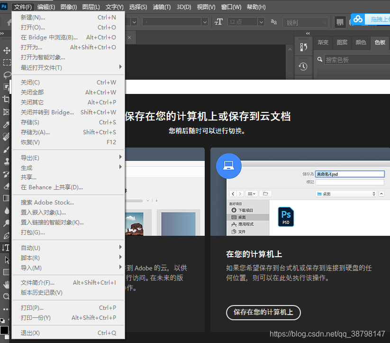390x343 pixels.
Task: Choose 文件简介(F)... menu entry
Action: 68,283
